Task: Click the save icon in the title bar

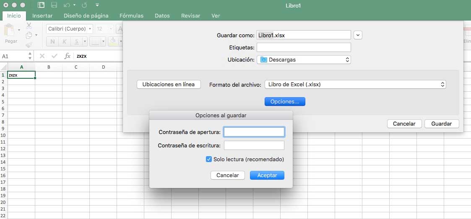Action: pos(54,5)
